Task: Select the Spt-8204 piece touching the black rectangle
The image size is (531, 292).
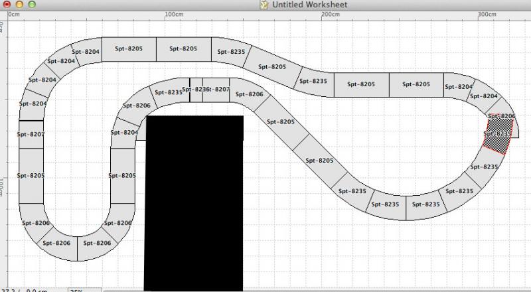Action: 126,133
